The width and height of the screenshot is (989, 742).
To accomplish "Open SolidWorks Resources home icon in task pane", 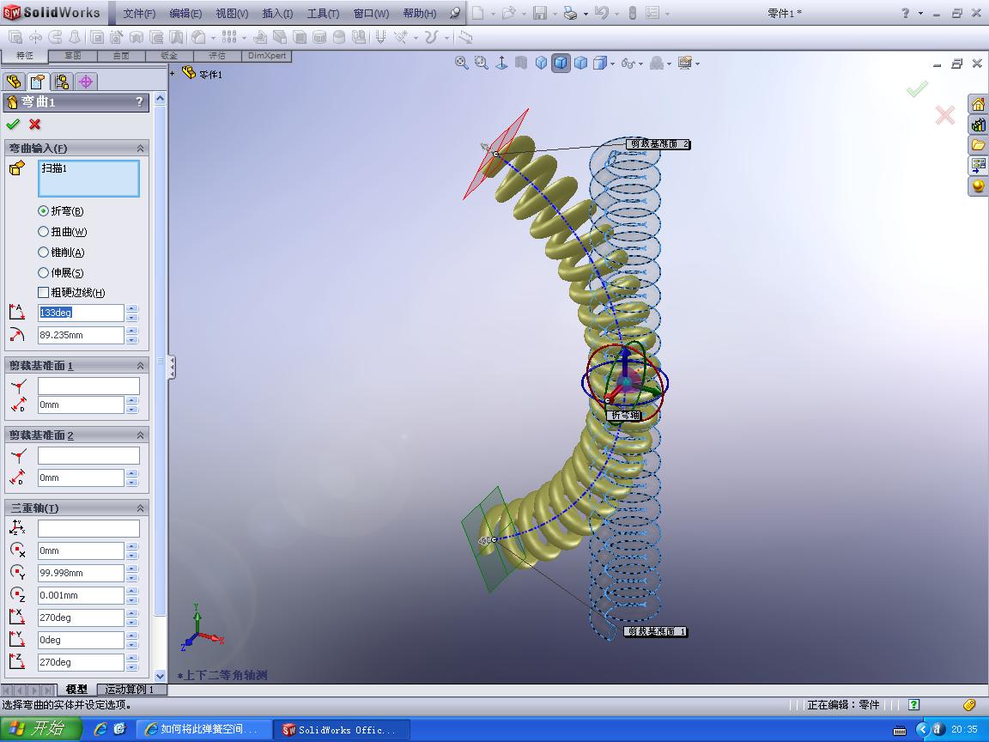I will (x=978, y=104).
